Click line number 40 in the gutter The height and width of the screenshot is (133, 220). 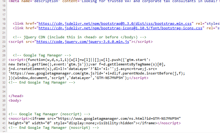pos(4,119)
